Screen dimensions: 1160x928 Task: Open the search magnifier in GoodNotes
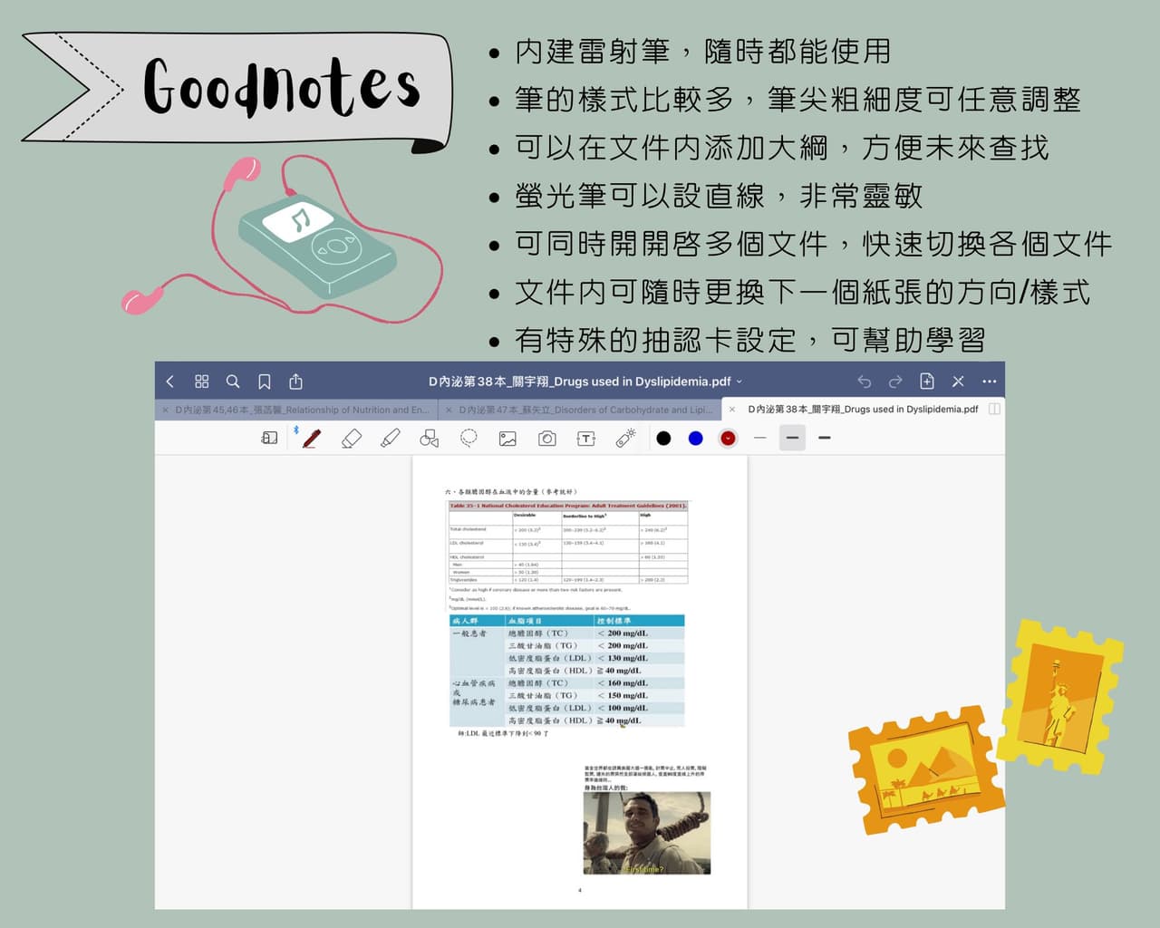(x=233, y=382)
